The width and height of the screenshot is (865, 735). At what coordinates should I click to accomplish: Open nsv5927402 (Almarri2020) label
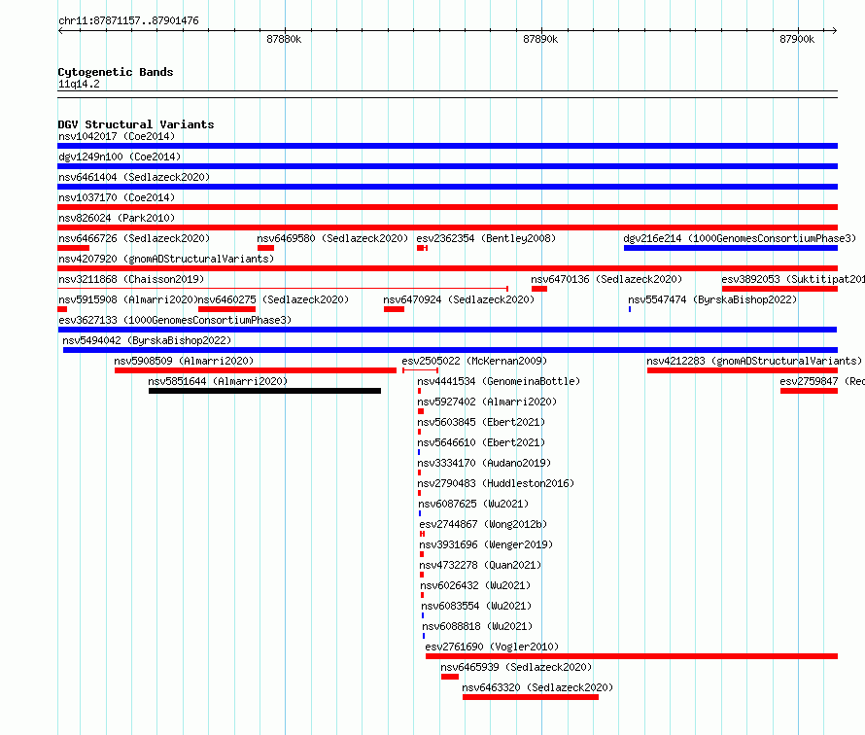point(487,402)
